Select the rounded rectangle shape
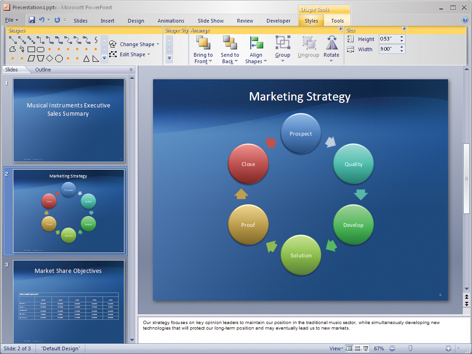This screenshot has width=472, height=354. coord(41,49)
